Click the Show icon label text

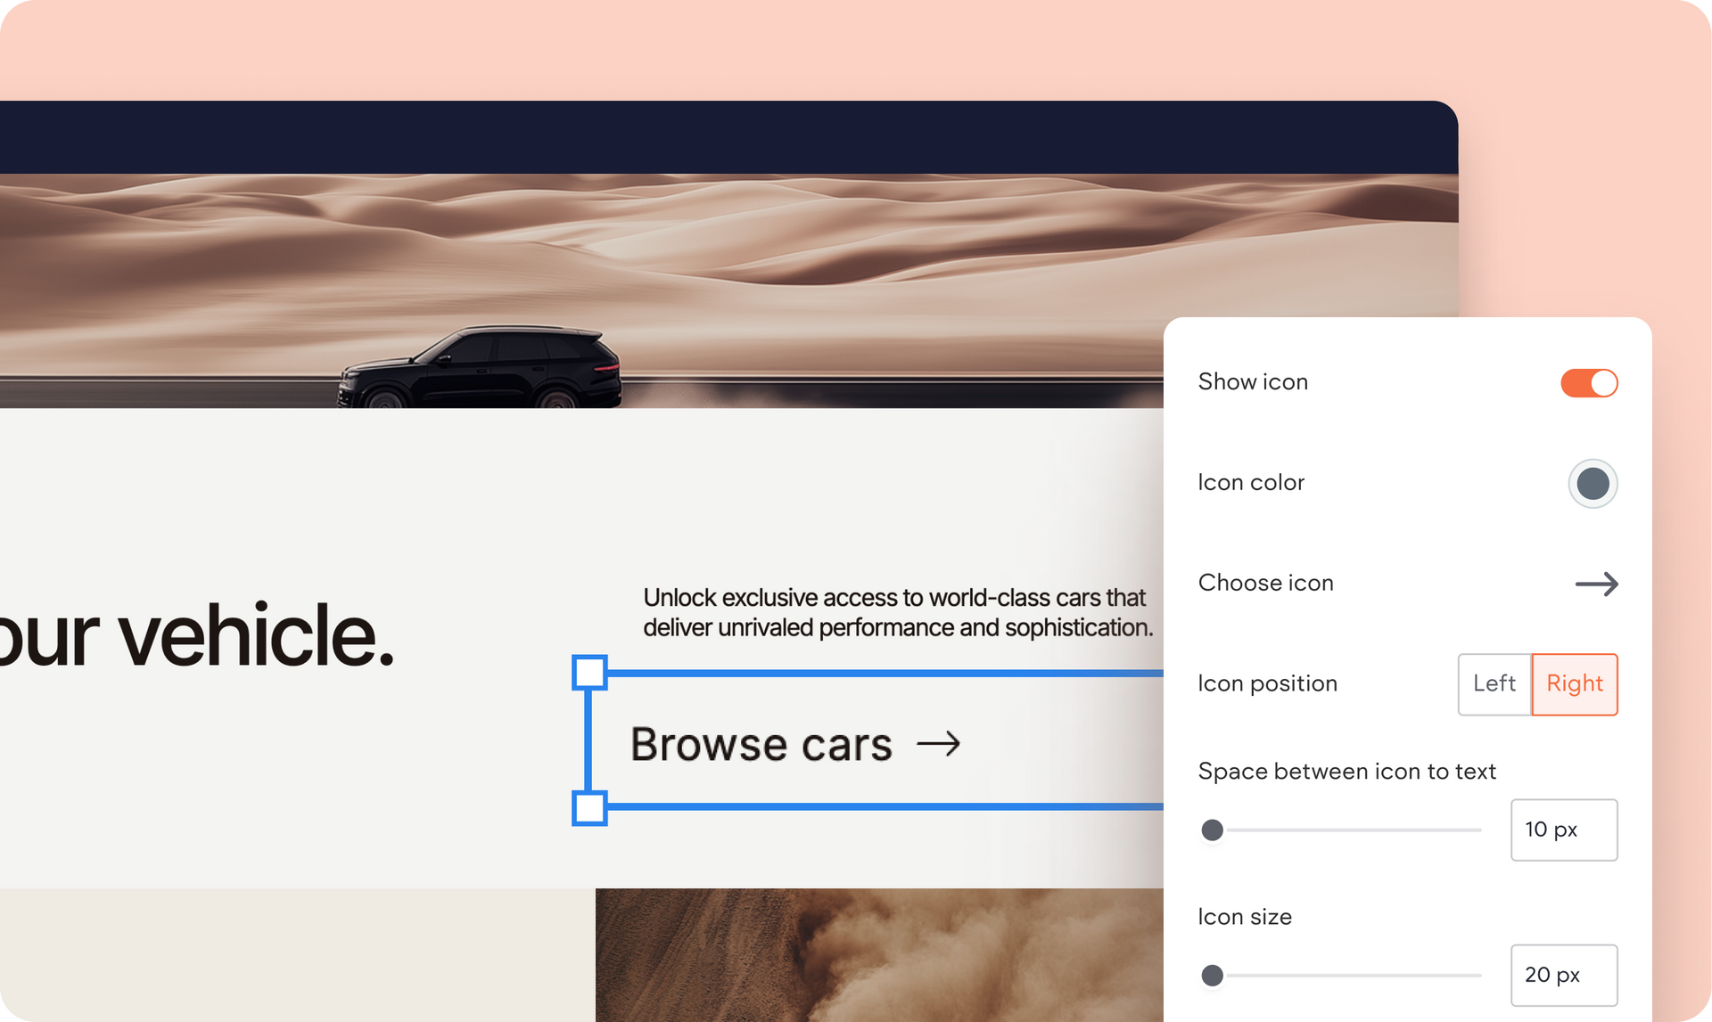pyautogui.click(x=1253, y=382)
